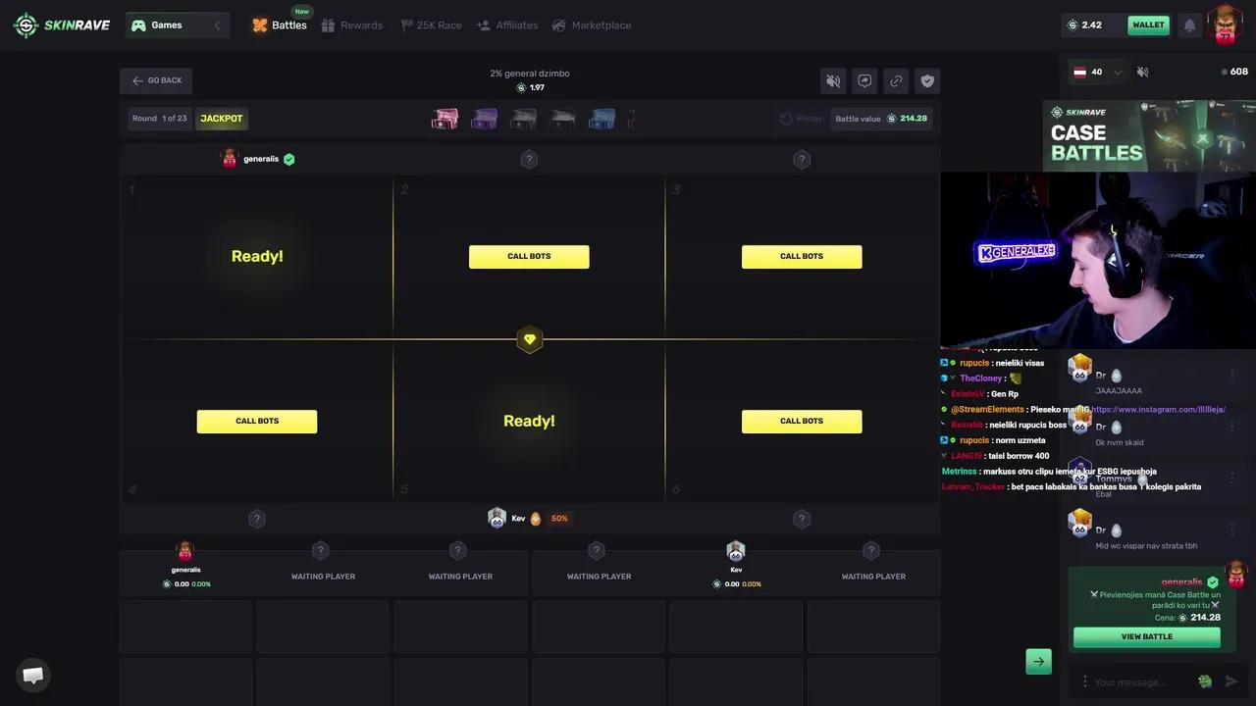
Task: Open the chat widget in bottom-left corner
Action: 32,675
